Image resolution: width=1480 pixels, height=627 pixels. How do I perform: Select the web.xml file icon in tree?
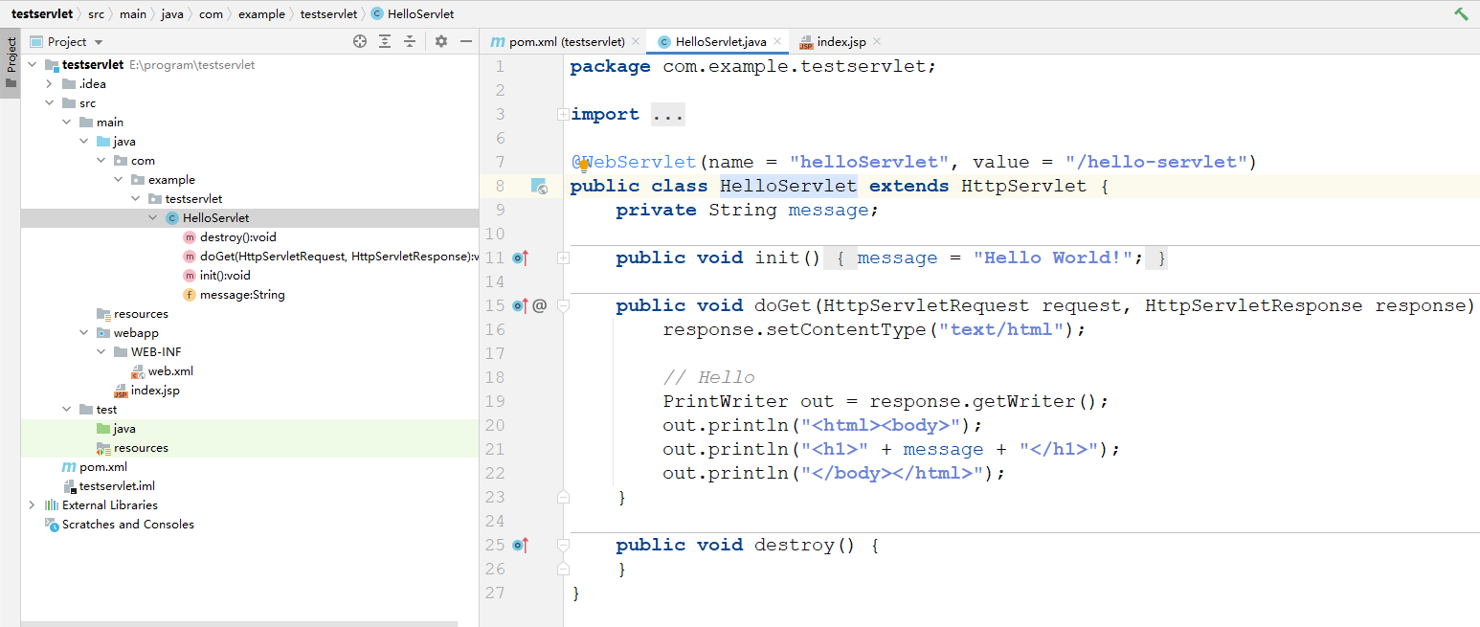(x=138, y=371)
